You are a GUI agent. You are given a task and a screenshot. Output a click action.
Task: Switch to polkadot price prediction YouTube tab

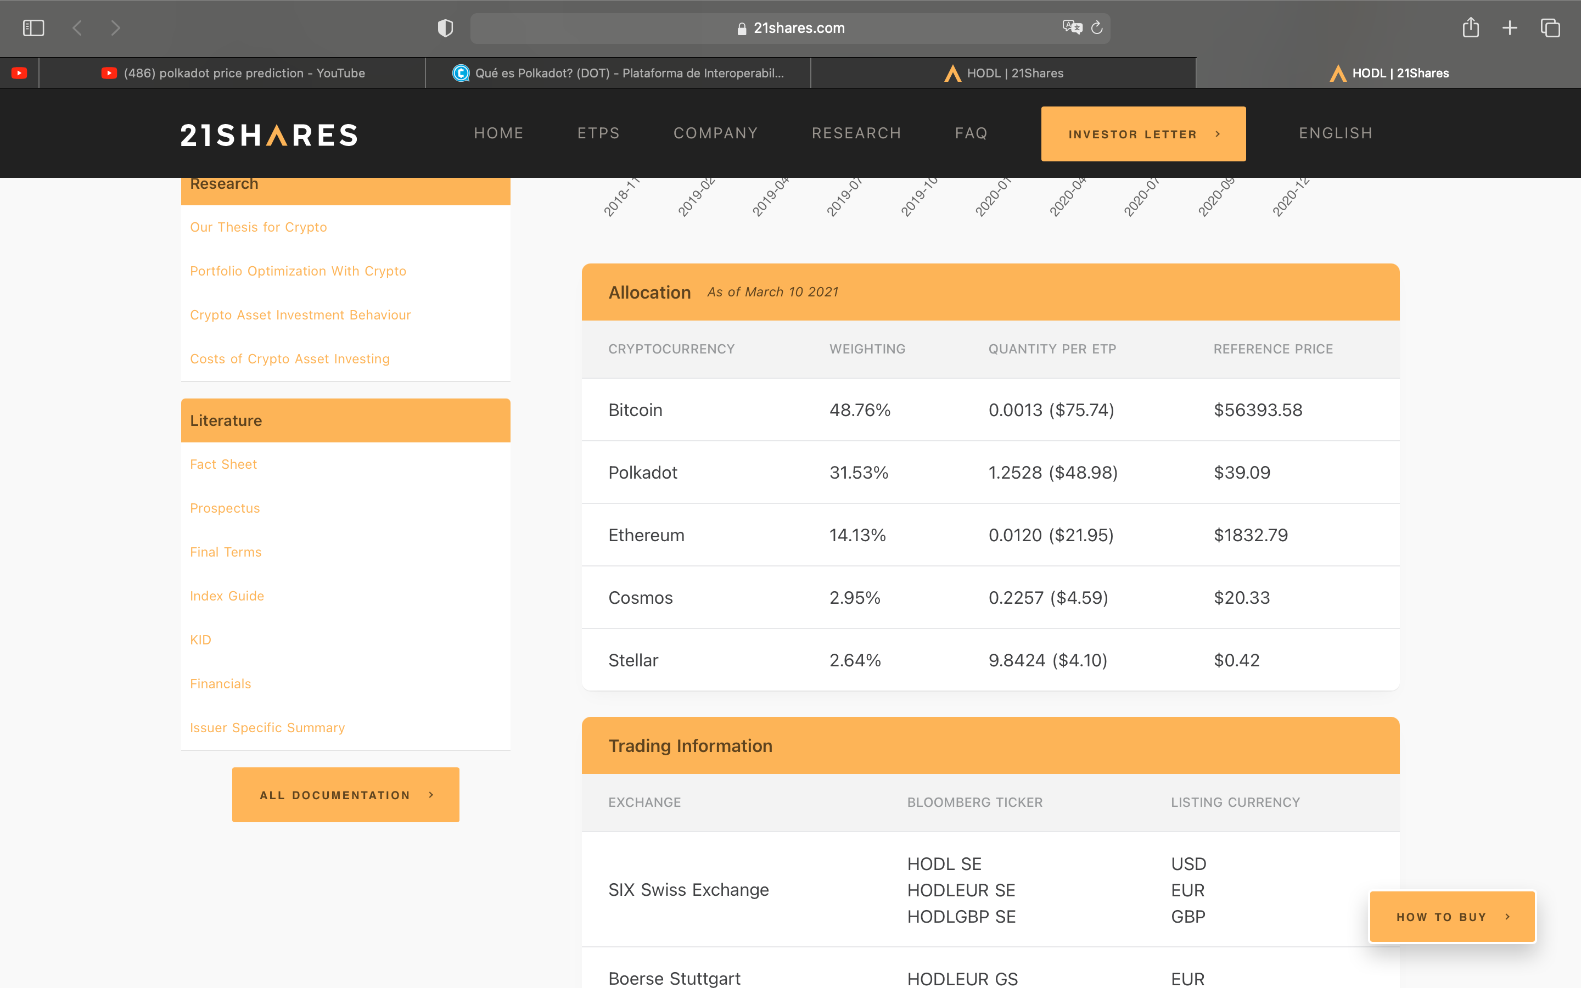pos(233,73)
